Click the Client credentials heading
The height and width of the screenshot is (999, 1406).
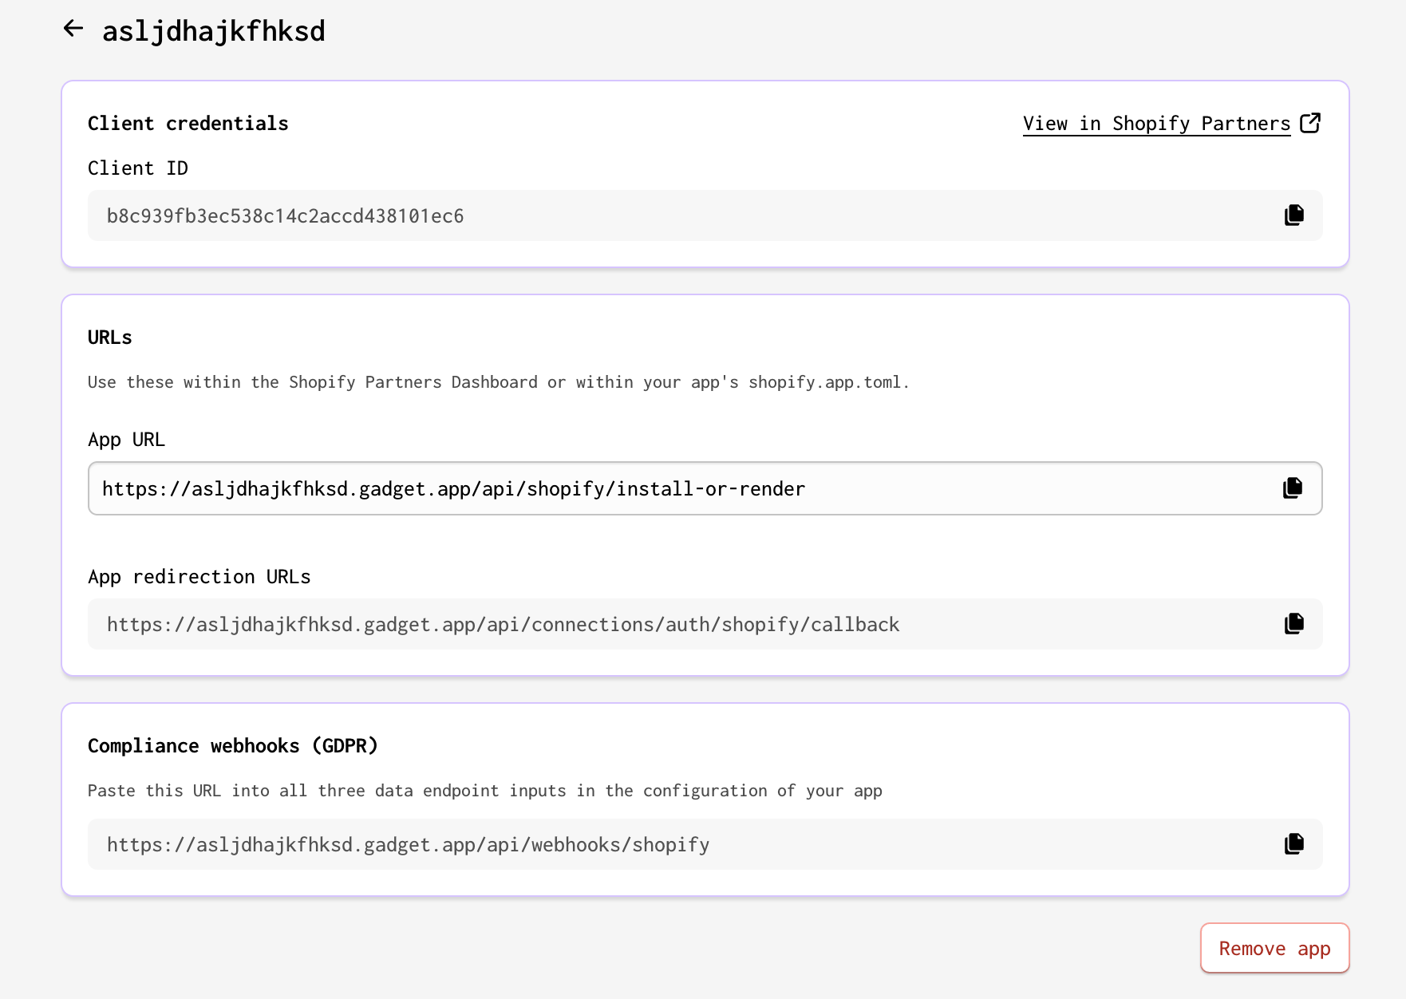tap(188, 124)
